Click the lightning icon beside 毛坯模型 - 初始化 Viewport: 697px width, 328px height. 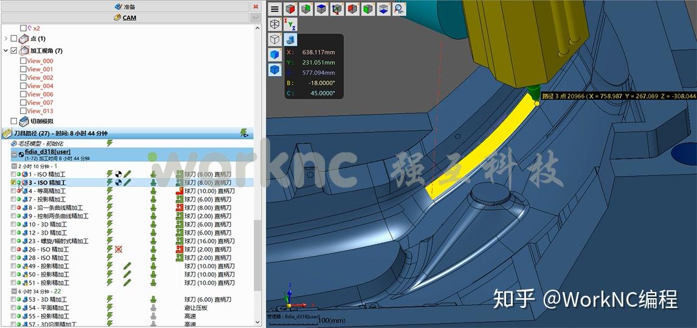(x=110, y=143)
